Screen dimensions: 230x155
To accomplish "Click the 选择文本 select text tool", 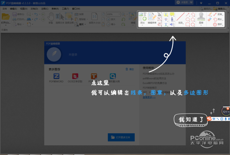I will point(60,17).
